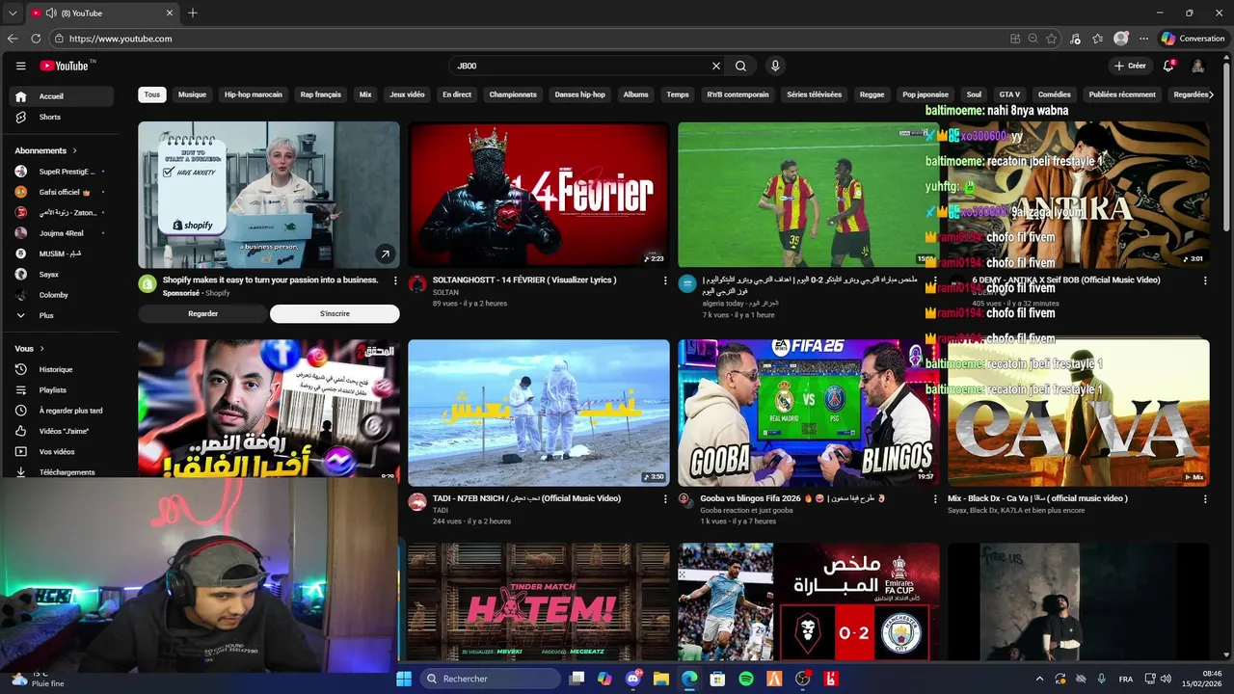1234x694 pixels.
Task: Expand the Vous section
Action: (30, 348)
